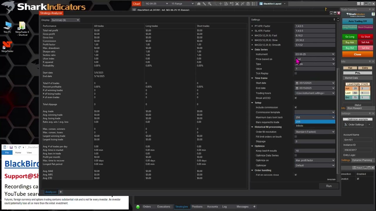Click the save icon in the document window
376x211 pixels.
click(11, 147)
